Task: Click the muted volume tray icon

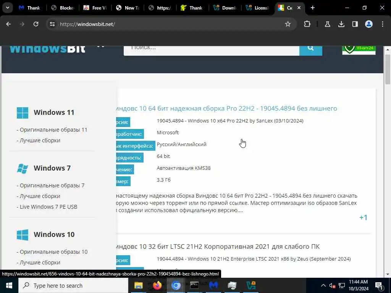Action: click(x=333, y=285)
